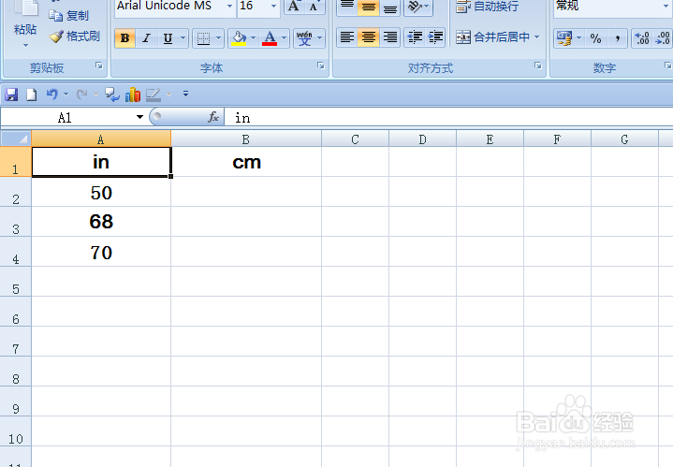Select column B header
The width and height of the screenshot is (673, 467).
point(246,139)
